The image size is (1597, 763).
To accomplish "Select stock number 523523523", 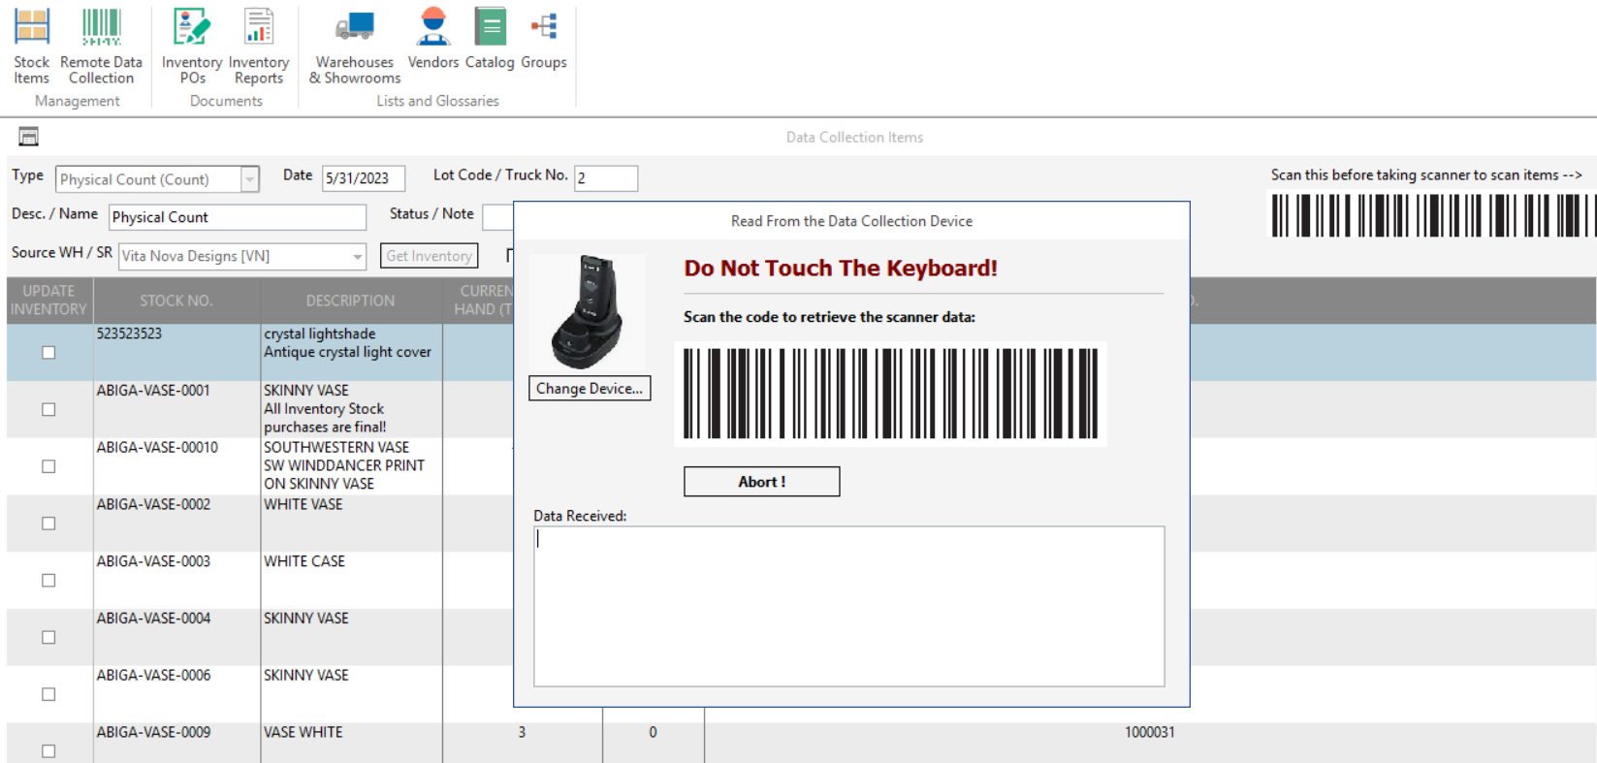I will click(129, 334).
